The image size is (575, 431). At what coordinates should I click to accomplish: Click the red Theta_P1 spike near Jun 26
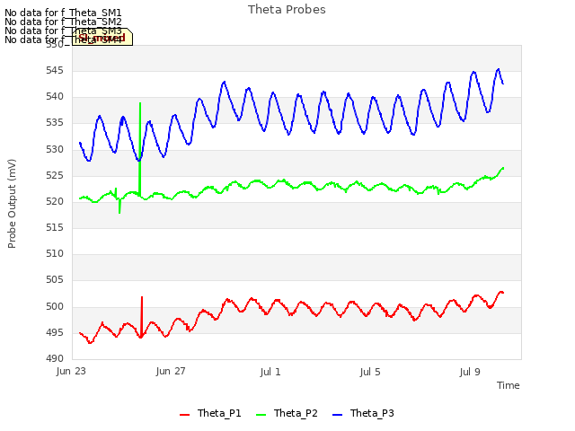142,315
